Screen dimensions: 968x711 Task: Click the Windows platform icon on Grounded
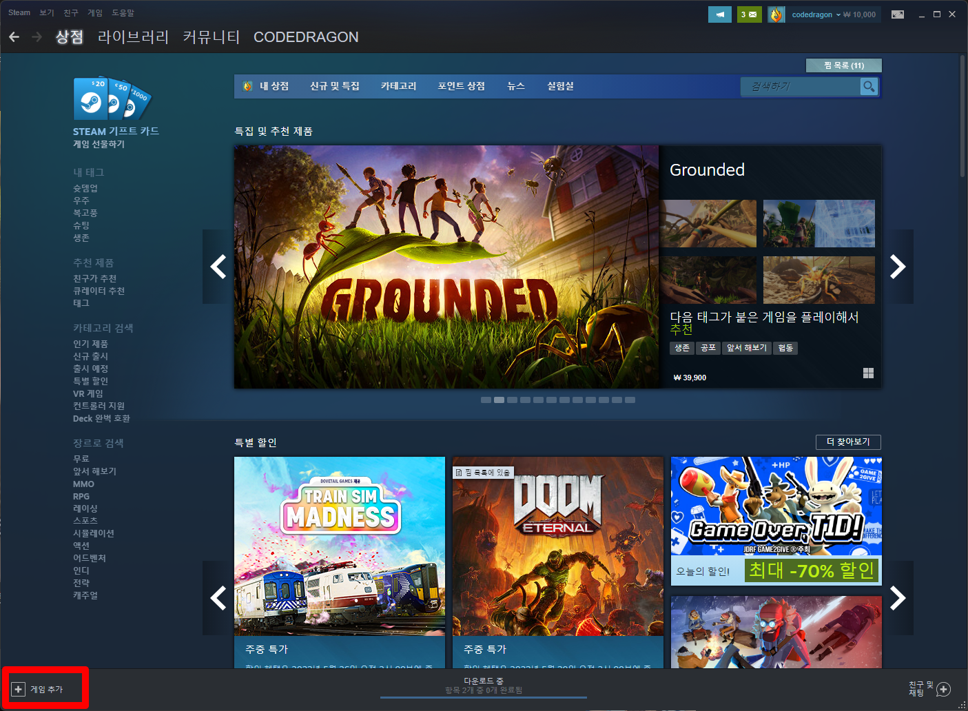pyautogui.click(x=868, y=373)
